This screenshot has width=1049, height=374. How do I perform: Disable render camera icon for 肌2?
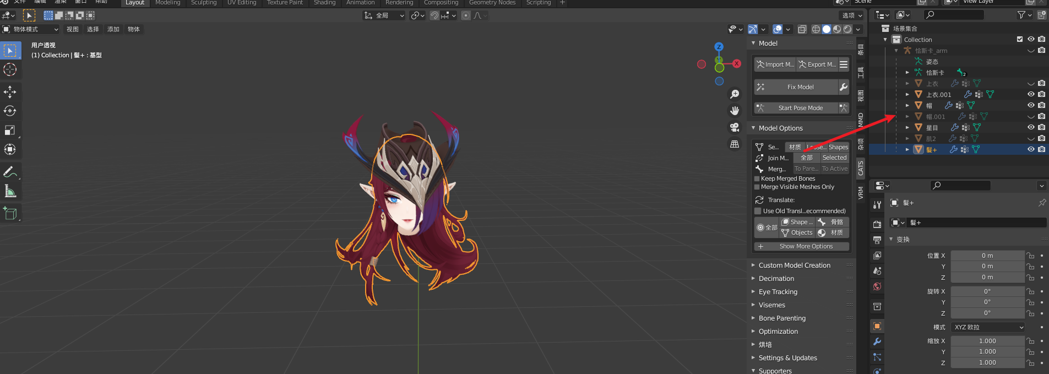tap(1041, 138)
